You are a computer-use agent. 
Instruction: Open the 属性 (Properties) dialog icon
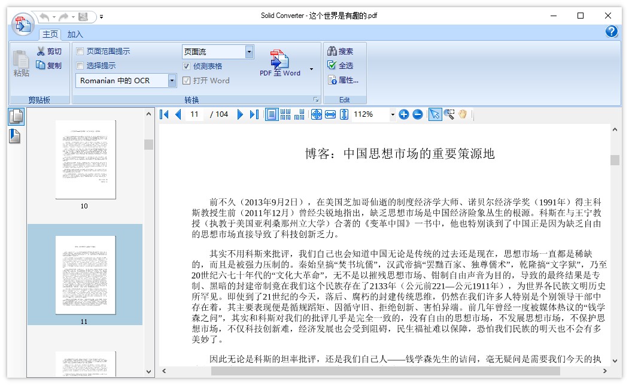click(331, 80)
